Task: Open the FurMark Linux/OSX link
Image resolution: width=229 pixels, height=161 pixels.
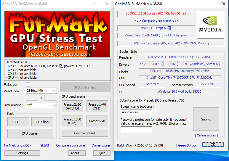Action: pos(18,145)
